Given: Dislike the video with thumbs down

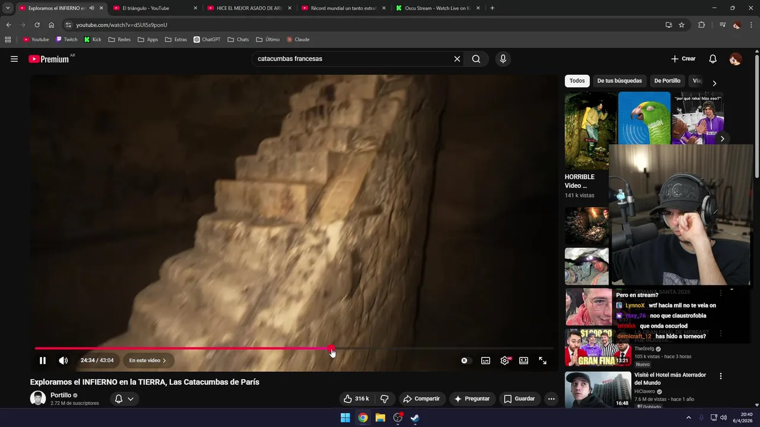Looking at the screenshot, I should tap(384, 399).
